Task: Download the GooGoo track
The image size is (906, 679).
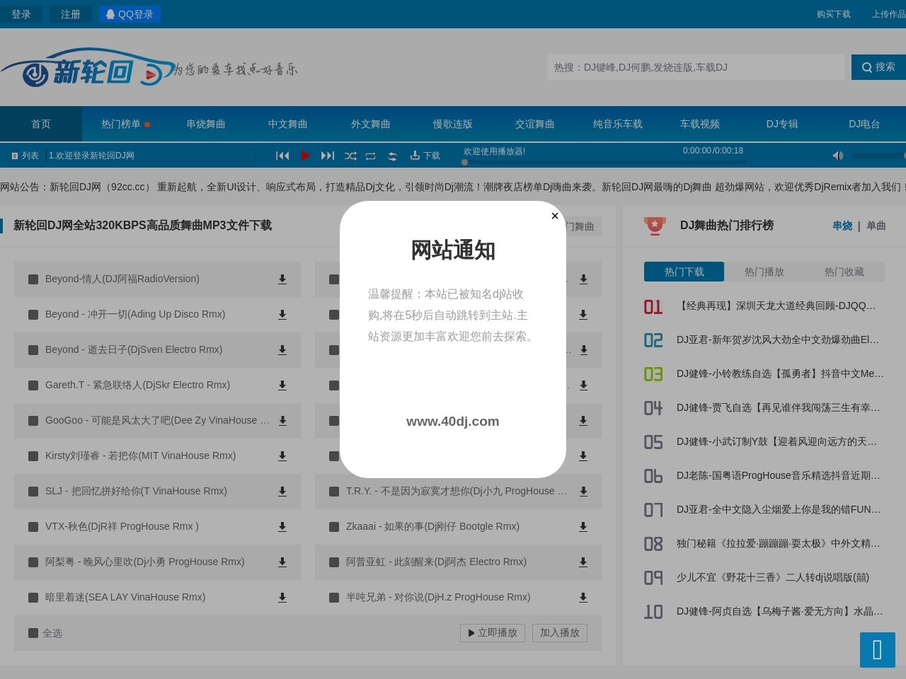Action: coord(282,421)
